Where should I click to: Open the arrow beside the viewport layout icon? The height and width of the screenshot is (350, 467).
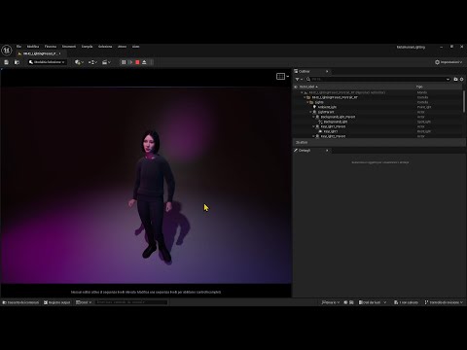288,77
